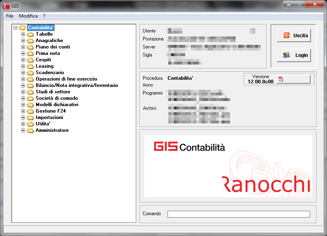Select the Leasing tree label
This screenshot has height=236, width=327.
pos(44,66)
